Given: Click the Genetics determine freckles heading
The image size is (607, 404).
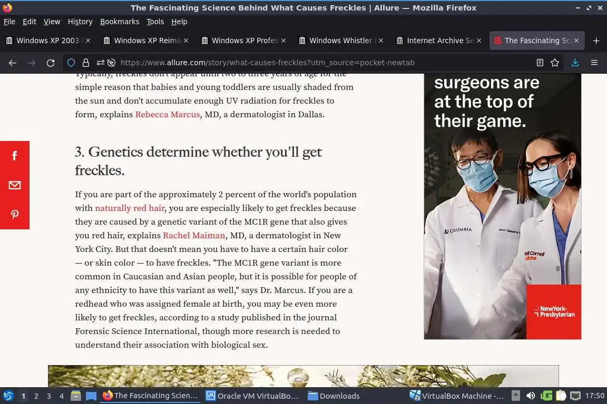Looking at the screenshot, I should click(x=198, y=161).
